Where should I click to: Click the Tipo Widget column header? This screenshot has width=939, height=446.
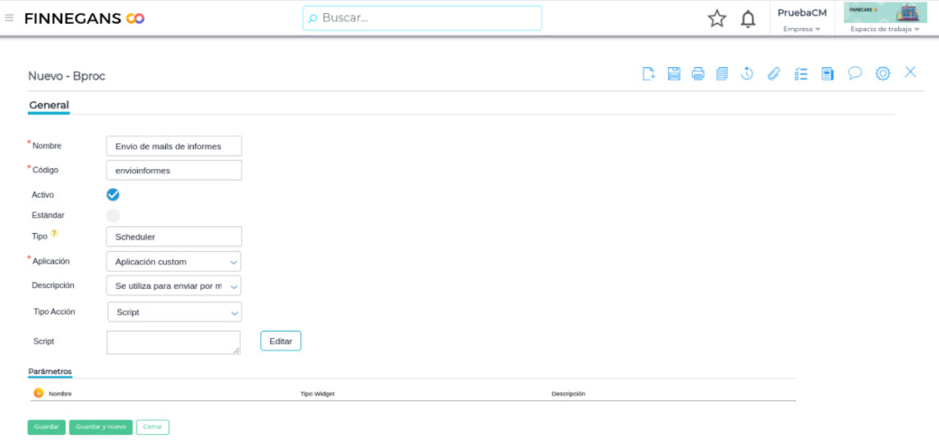coord(317,394)
